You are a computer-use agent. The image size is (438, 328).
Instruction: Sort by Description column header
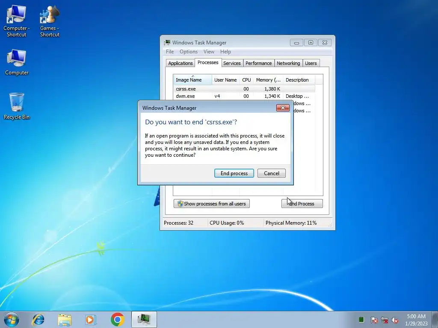click(x=299, y=80)
